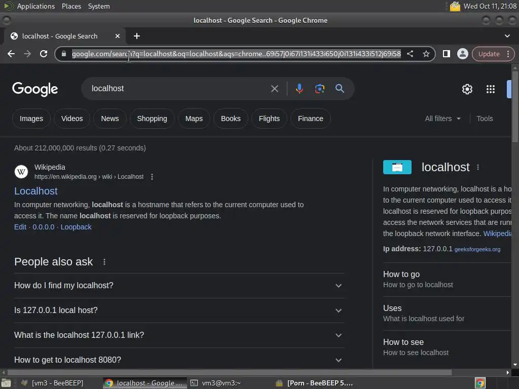Open 'How to go to localhost' suggestion

(447, 280)
